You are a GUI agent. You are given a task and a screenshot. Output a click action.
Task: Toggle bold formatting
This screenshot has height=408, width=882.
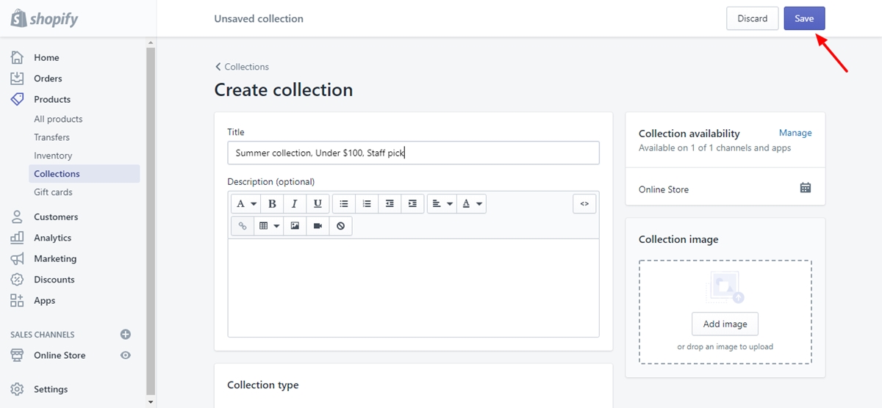tap(272, 204)
